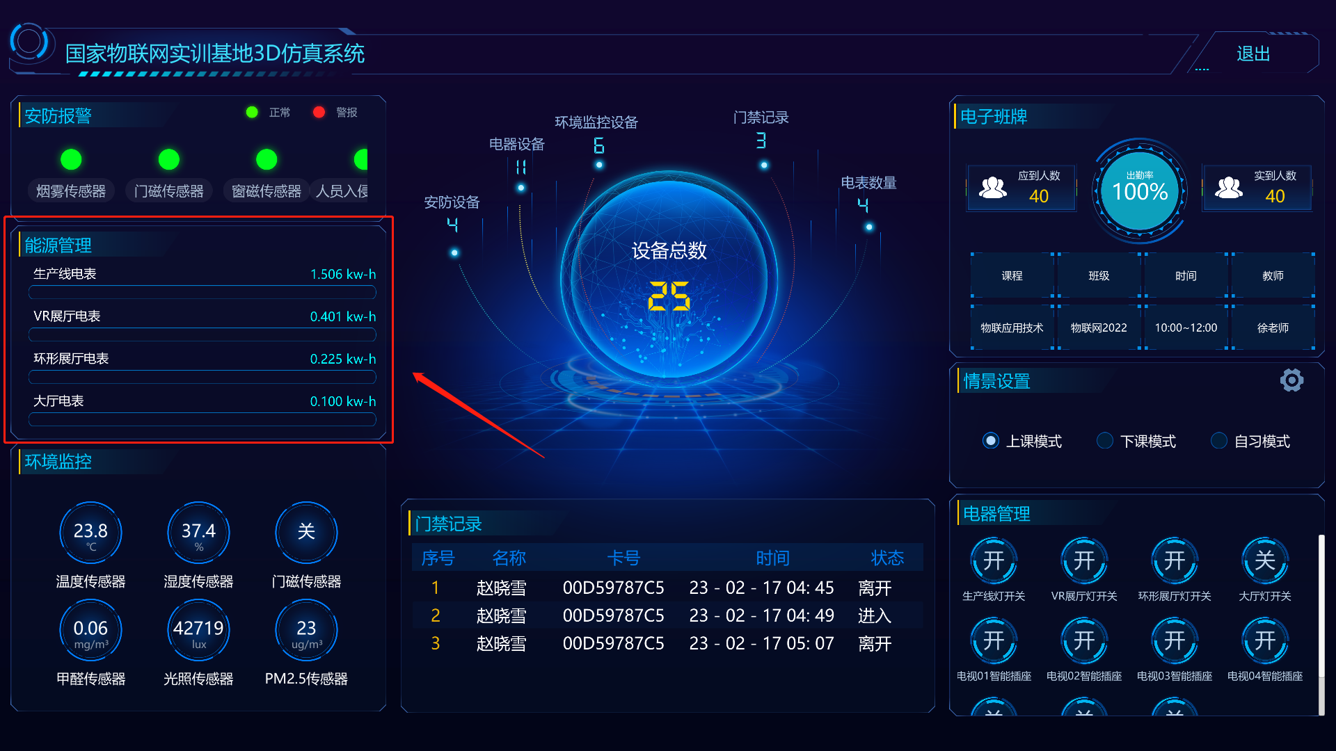1336x751 pixels.
Task: Click the 名称 column header
Action: (x=509, y=558)
